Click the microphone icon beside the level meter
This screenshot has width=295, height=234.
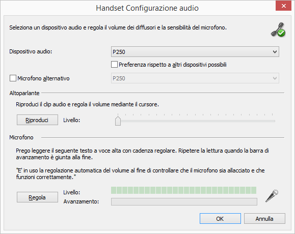(272, 196)
